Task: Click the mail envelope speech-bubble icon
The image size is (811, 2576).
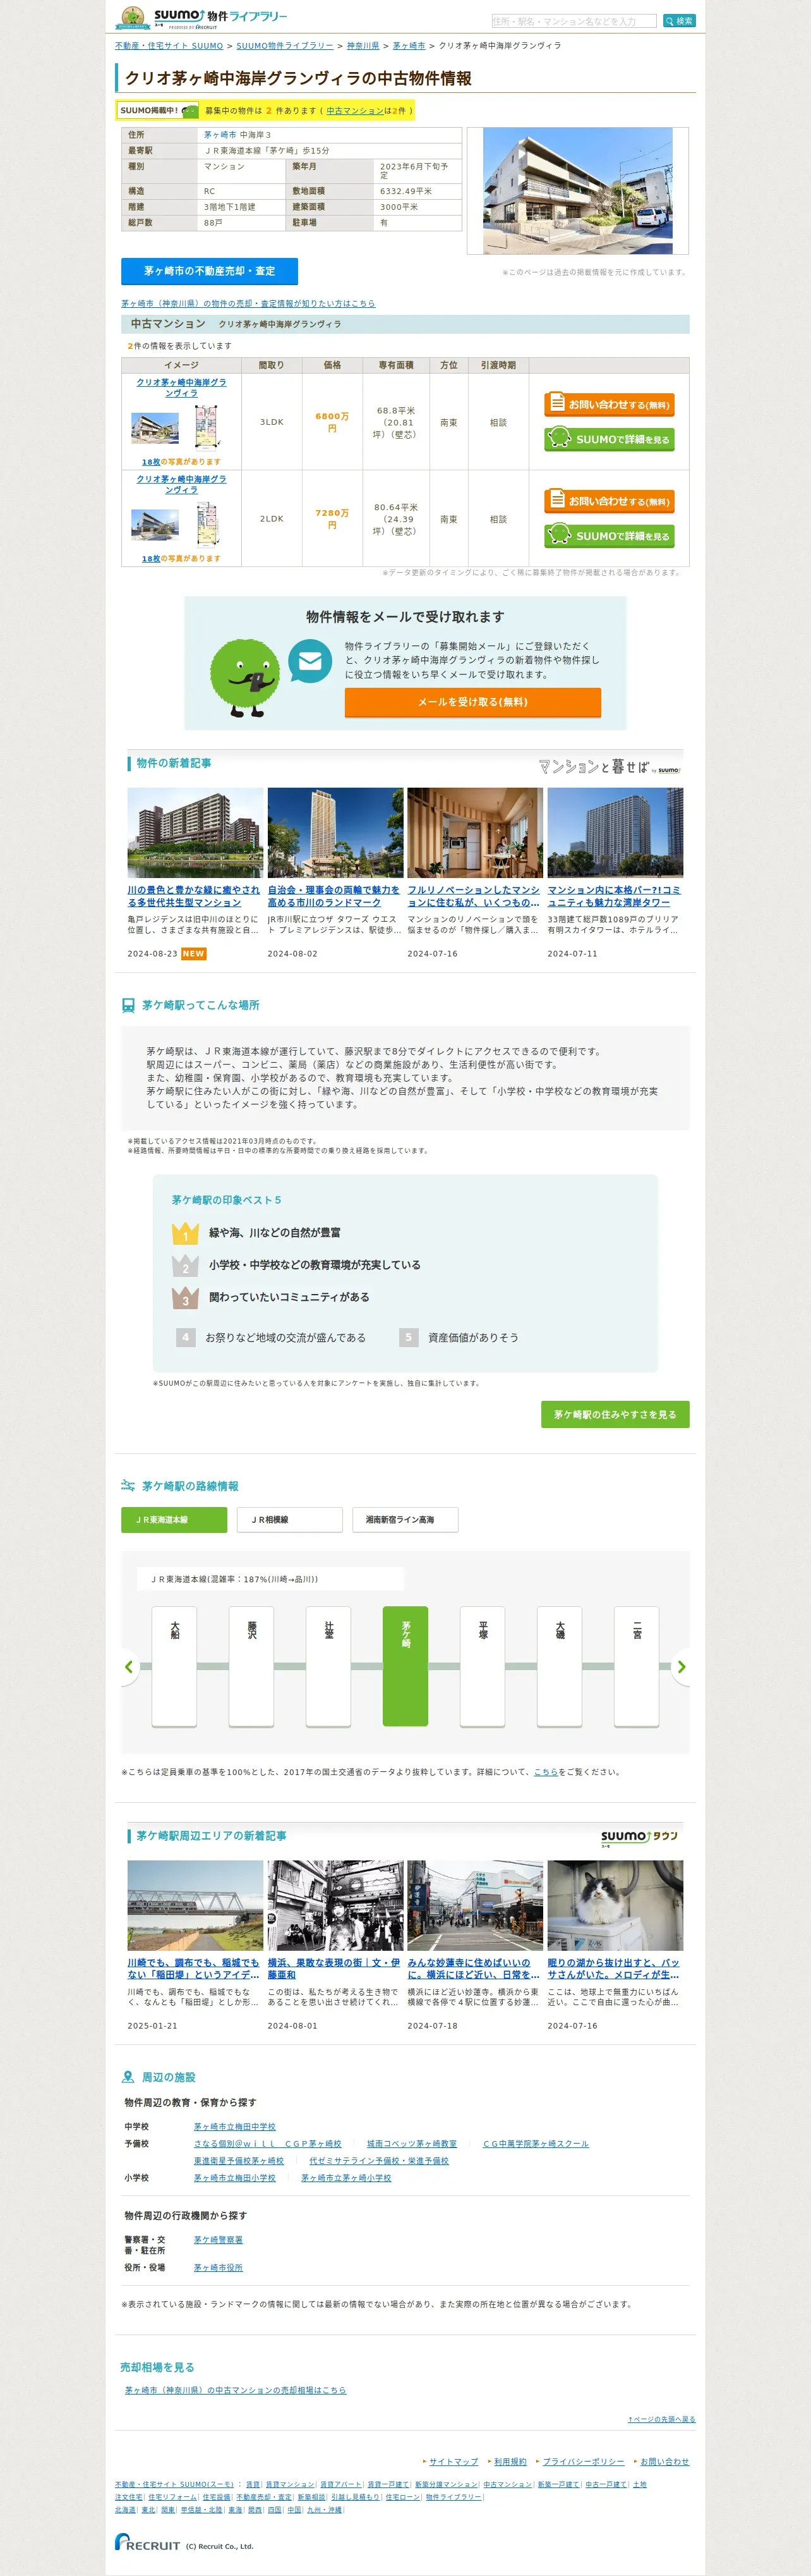Action: (309, 661)
